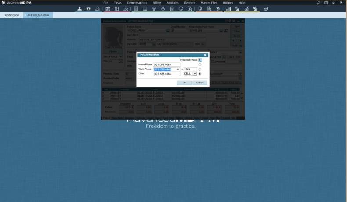347x202 pixels.
Task: Switch to the Dashboard tab
Action: coord(11,15)
